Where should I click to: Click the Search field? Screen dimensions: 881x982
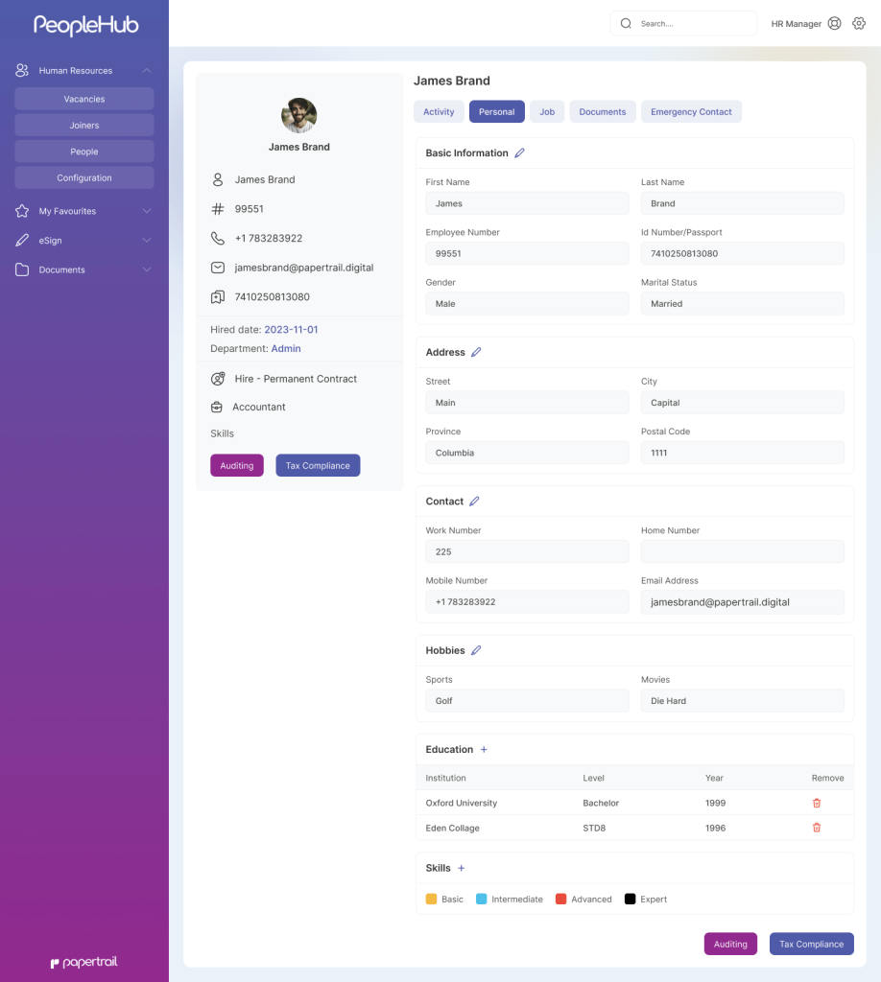click(x=683, y=22)
